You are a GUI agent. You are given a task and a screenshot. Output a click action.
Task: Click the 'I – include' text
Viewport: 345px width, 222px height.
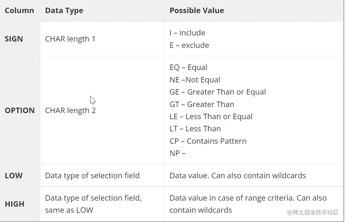point(187,33)
